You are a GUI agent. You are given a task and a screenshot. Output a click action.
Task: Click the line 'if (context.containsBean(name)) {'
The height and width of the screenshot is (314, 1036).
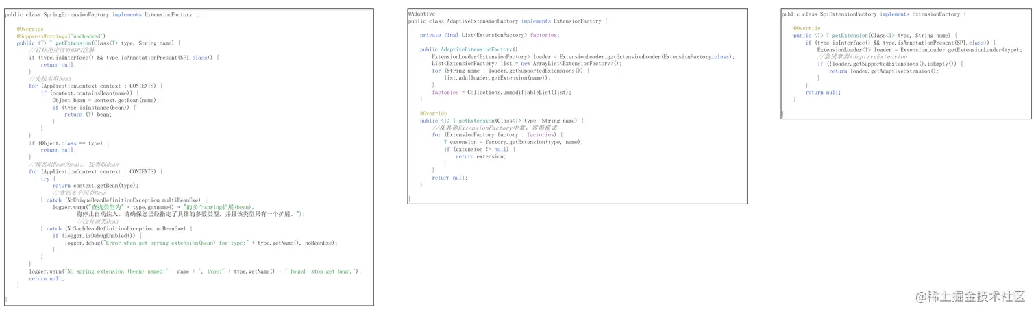coord(90,93)
